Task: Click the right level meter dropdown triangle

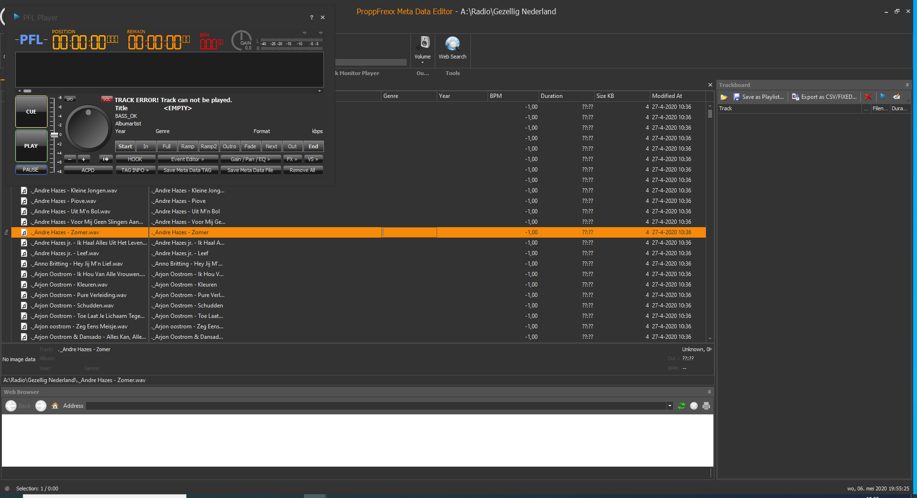Action: tap(321, 33)
